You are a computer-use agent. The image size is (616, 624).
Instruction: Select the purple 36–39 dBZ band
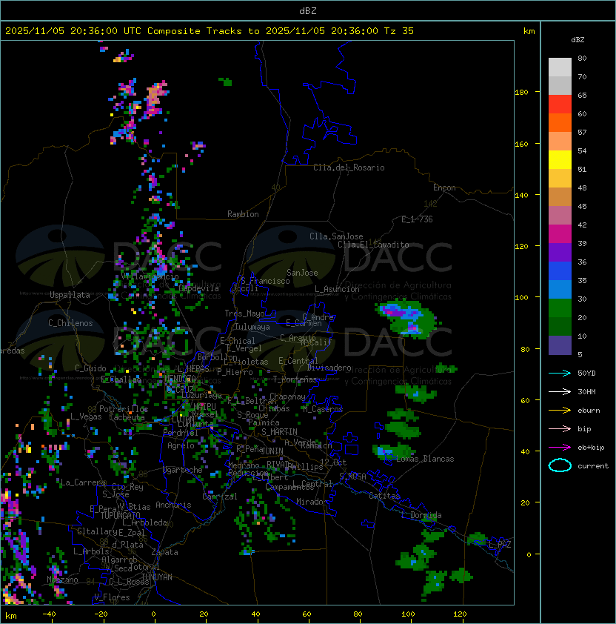pos(560,252)
